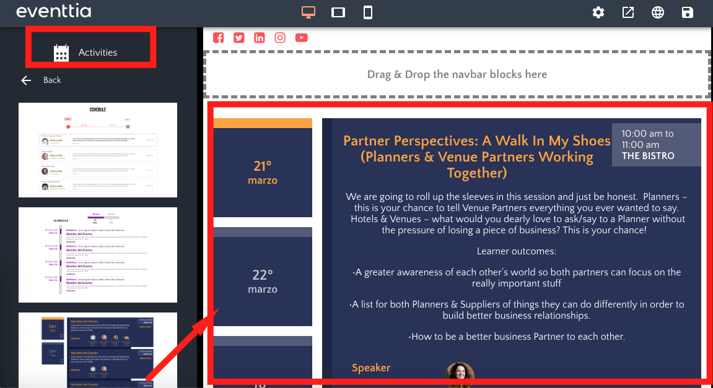Switch to desktop preview mode
Screen dimensions: 713x388
(x=308, y=12)
